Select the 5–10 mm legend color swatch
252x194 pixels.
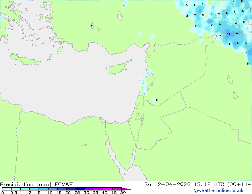click(x=43, y=189)
